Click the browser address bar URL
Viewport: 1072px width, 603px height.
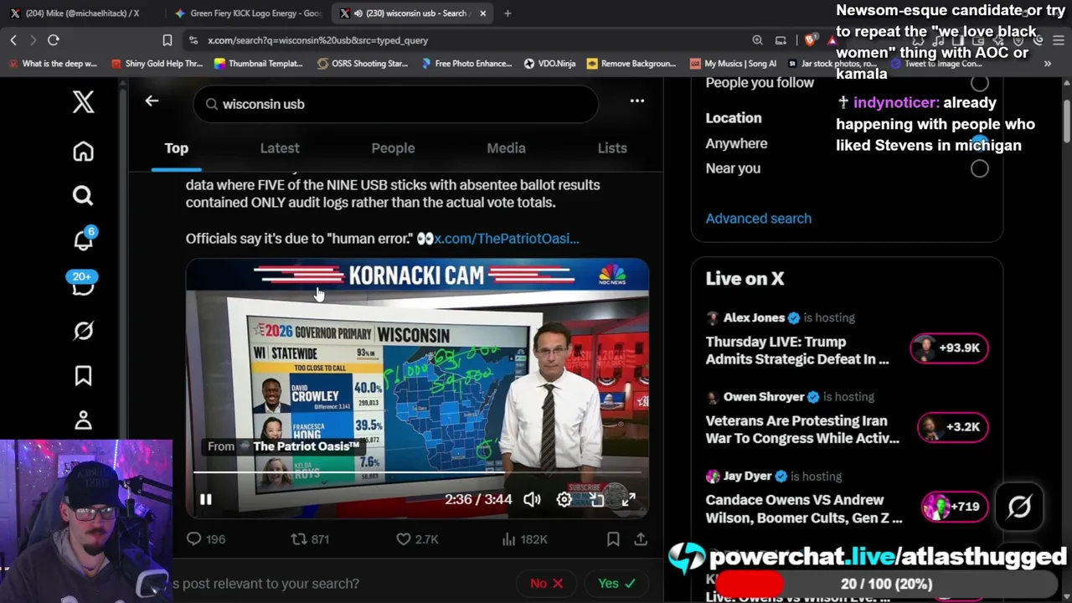318,40
